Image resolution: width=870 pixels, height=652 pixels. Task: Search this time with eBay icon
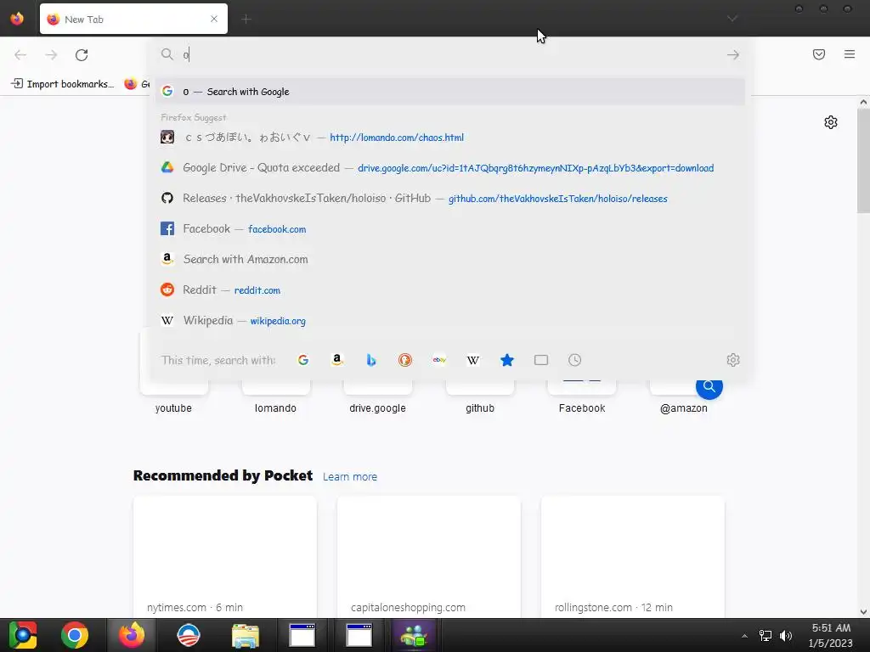tap(439, 360)
